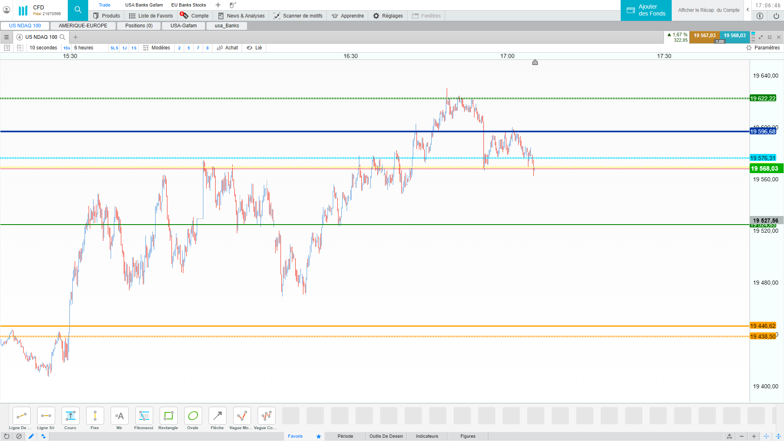The height and width of the screenshot is (441, 784).
Task: Select the Ligne S/r horizontal line tool
Action: point(46,416)
